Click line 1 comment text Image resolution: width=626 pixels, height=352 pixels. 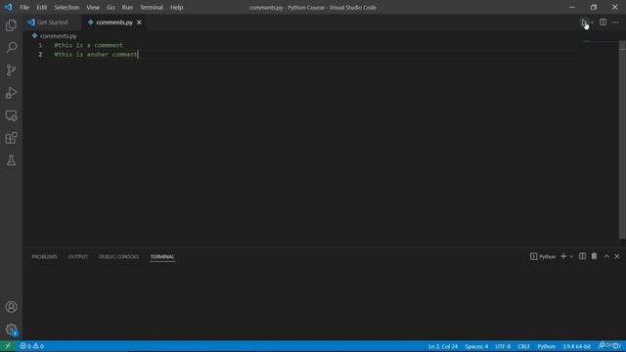pyautogui.click(x=89, y=45)
